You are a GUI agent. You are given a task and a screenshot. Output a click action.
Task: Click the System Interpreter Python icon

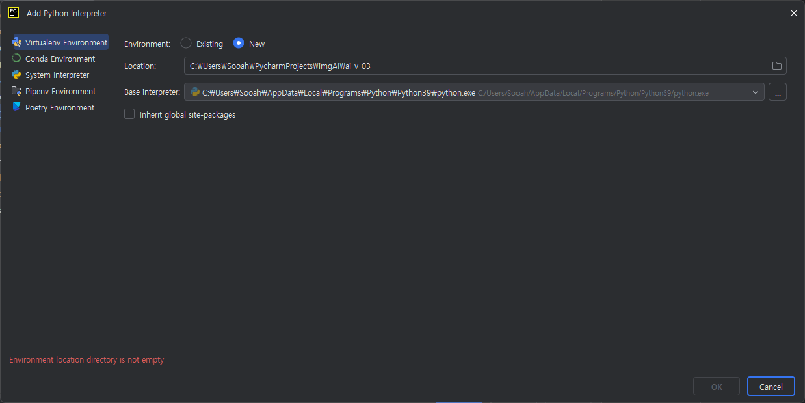click(x=17, y=75)
